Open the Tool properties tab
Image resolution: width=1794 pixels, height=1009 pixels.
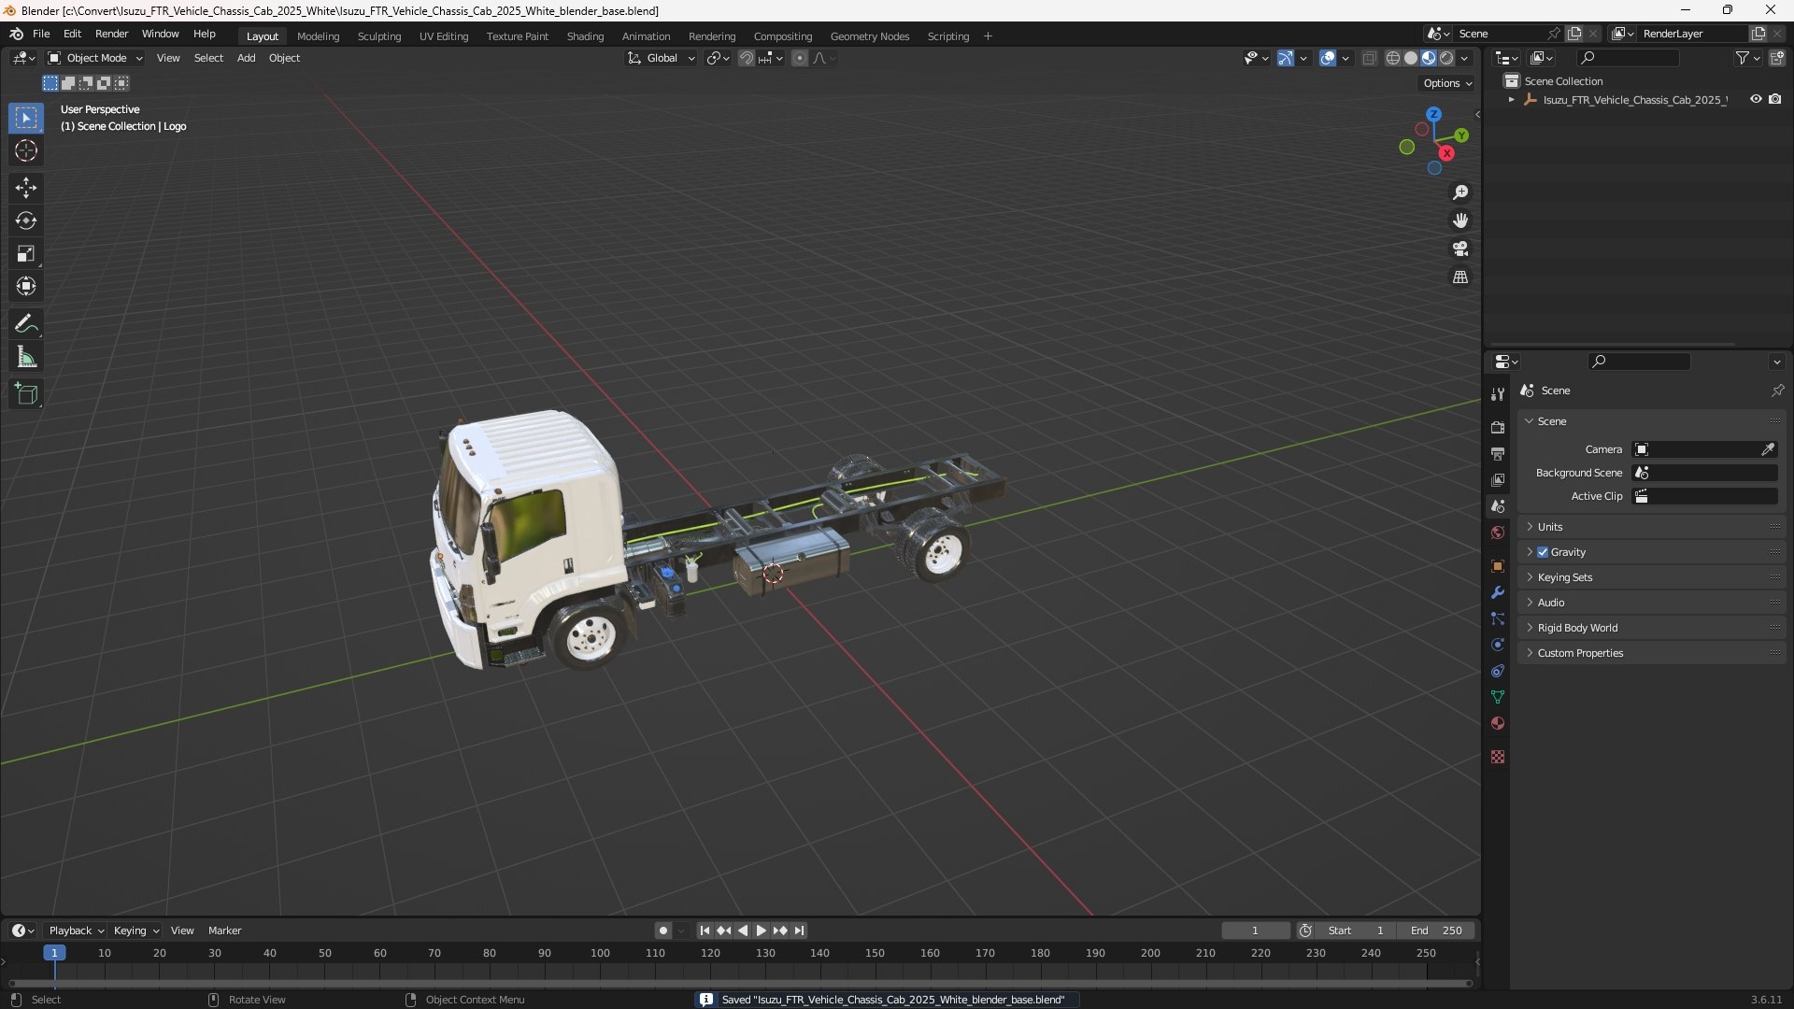[1498, 394]
